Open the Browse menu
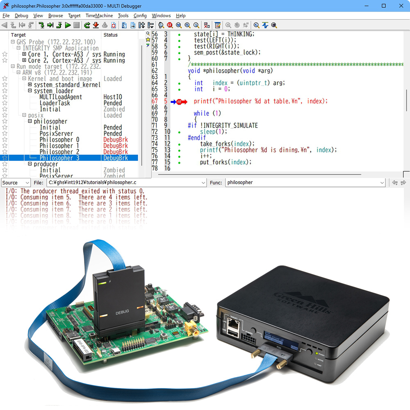 point(55,16)
